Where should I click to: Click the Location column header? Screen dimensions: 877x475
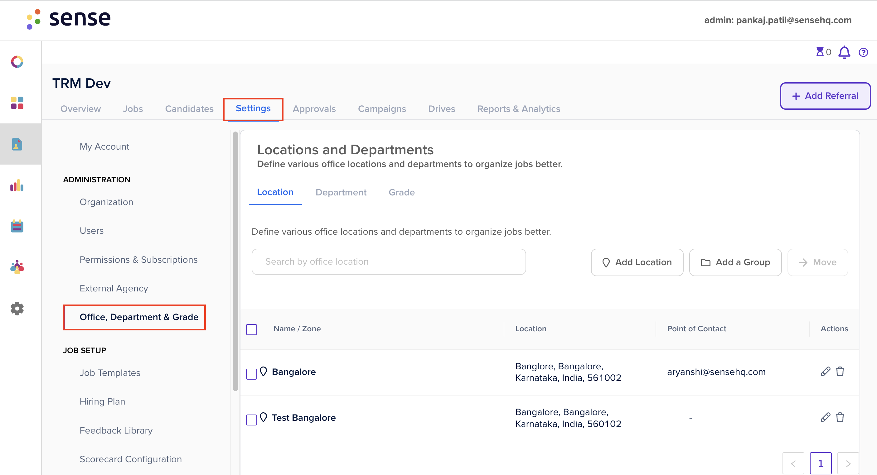click(531, 329)
